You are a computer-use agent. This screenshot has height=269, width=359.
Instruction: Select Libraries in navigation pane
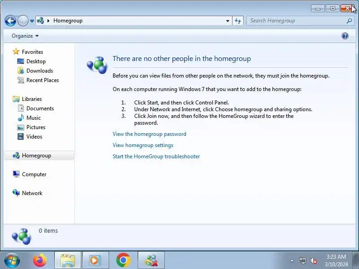32,99
